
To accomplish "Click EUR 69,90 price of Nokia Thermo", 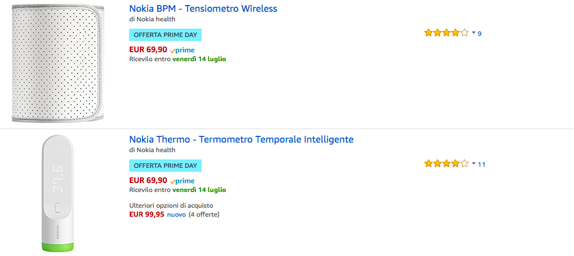I will [x=148, y=180].
